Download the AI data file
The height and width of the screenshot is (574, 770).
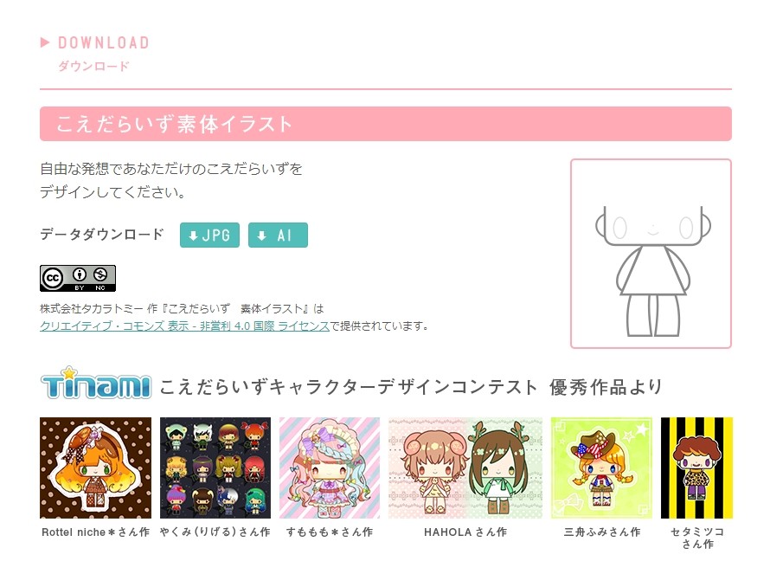click(x=278, y=235)
